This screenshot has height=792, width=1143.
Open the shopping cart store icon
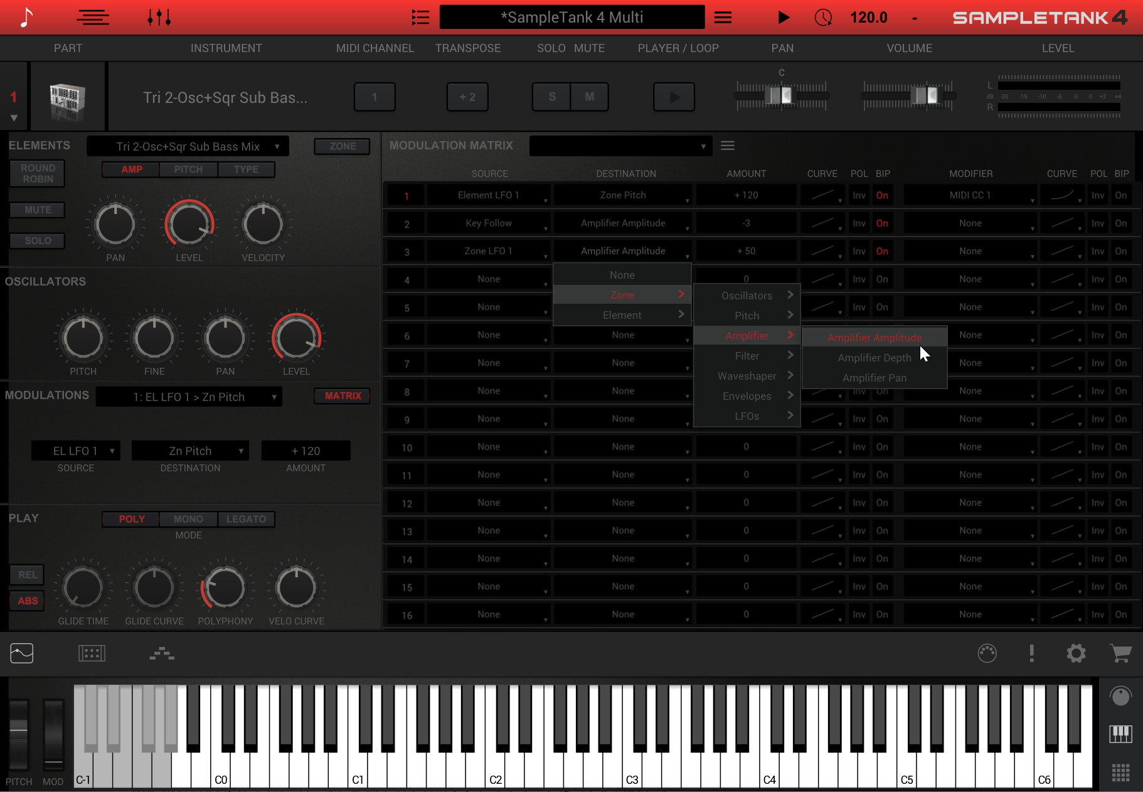[1120, 653]
